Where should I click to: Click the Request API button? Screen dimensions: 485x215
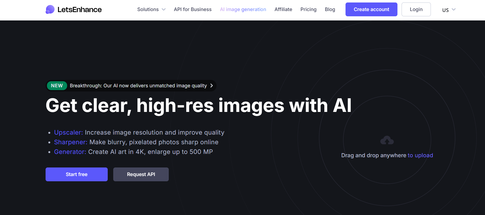point(141,174)
